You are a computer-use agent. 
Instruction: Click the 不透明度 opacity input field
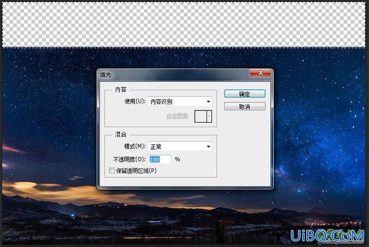160,159
